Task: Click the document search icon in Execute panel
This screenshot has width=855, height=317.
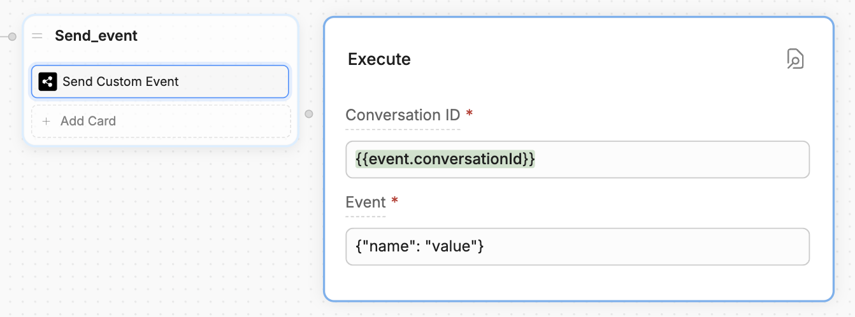Action: (x=795, y=59)
